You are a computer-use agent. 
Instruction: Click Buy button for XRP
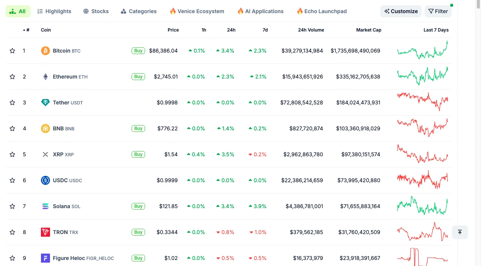[x=138, y=154]
